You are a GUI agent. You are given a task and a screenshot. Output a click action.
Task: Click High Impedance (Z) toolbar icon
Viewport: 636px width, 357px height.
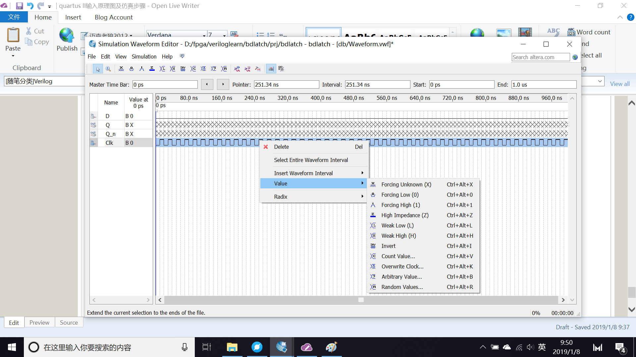[152, 69]
